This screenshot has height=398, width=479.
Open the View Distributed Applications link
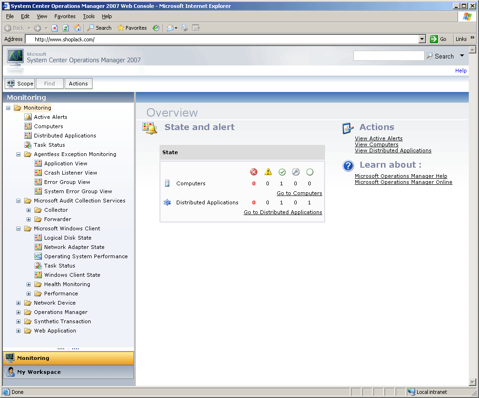click(393, 150)
